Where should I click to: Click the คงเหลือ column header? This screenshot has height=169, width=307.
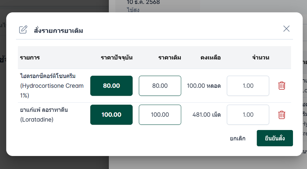[x=211, y=57]
